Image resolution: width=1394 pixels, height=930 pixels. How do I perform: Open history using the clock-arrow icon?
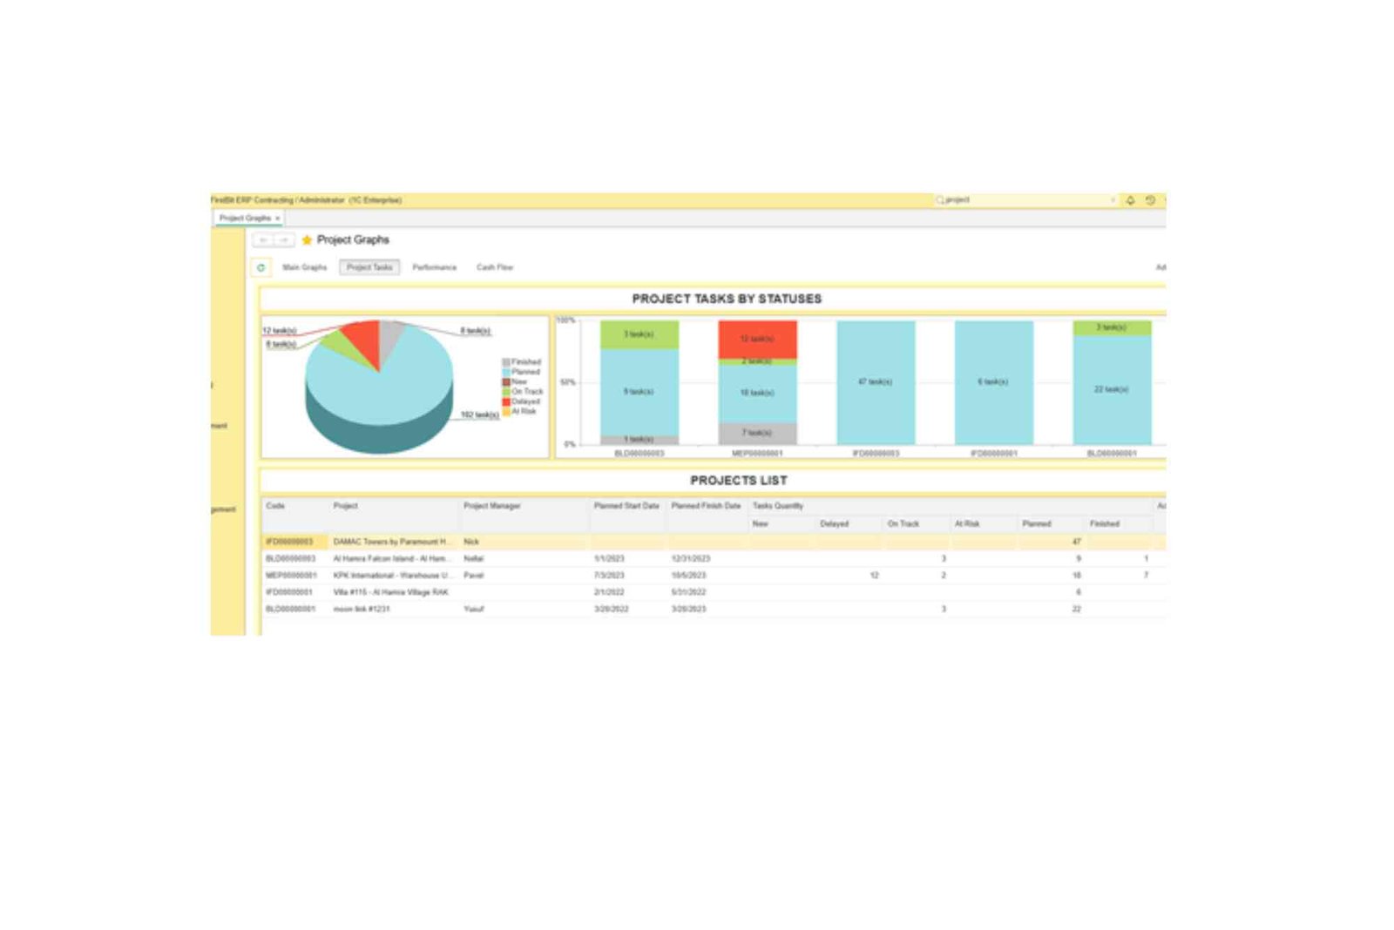1151,199
